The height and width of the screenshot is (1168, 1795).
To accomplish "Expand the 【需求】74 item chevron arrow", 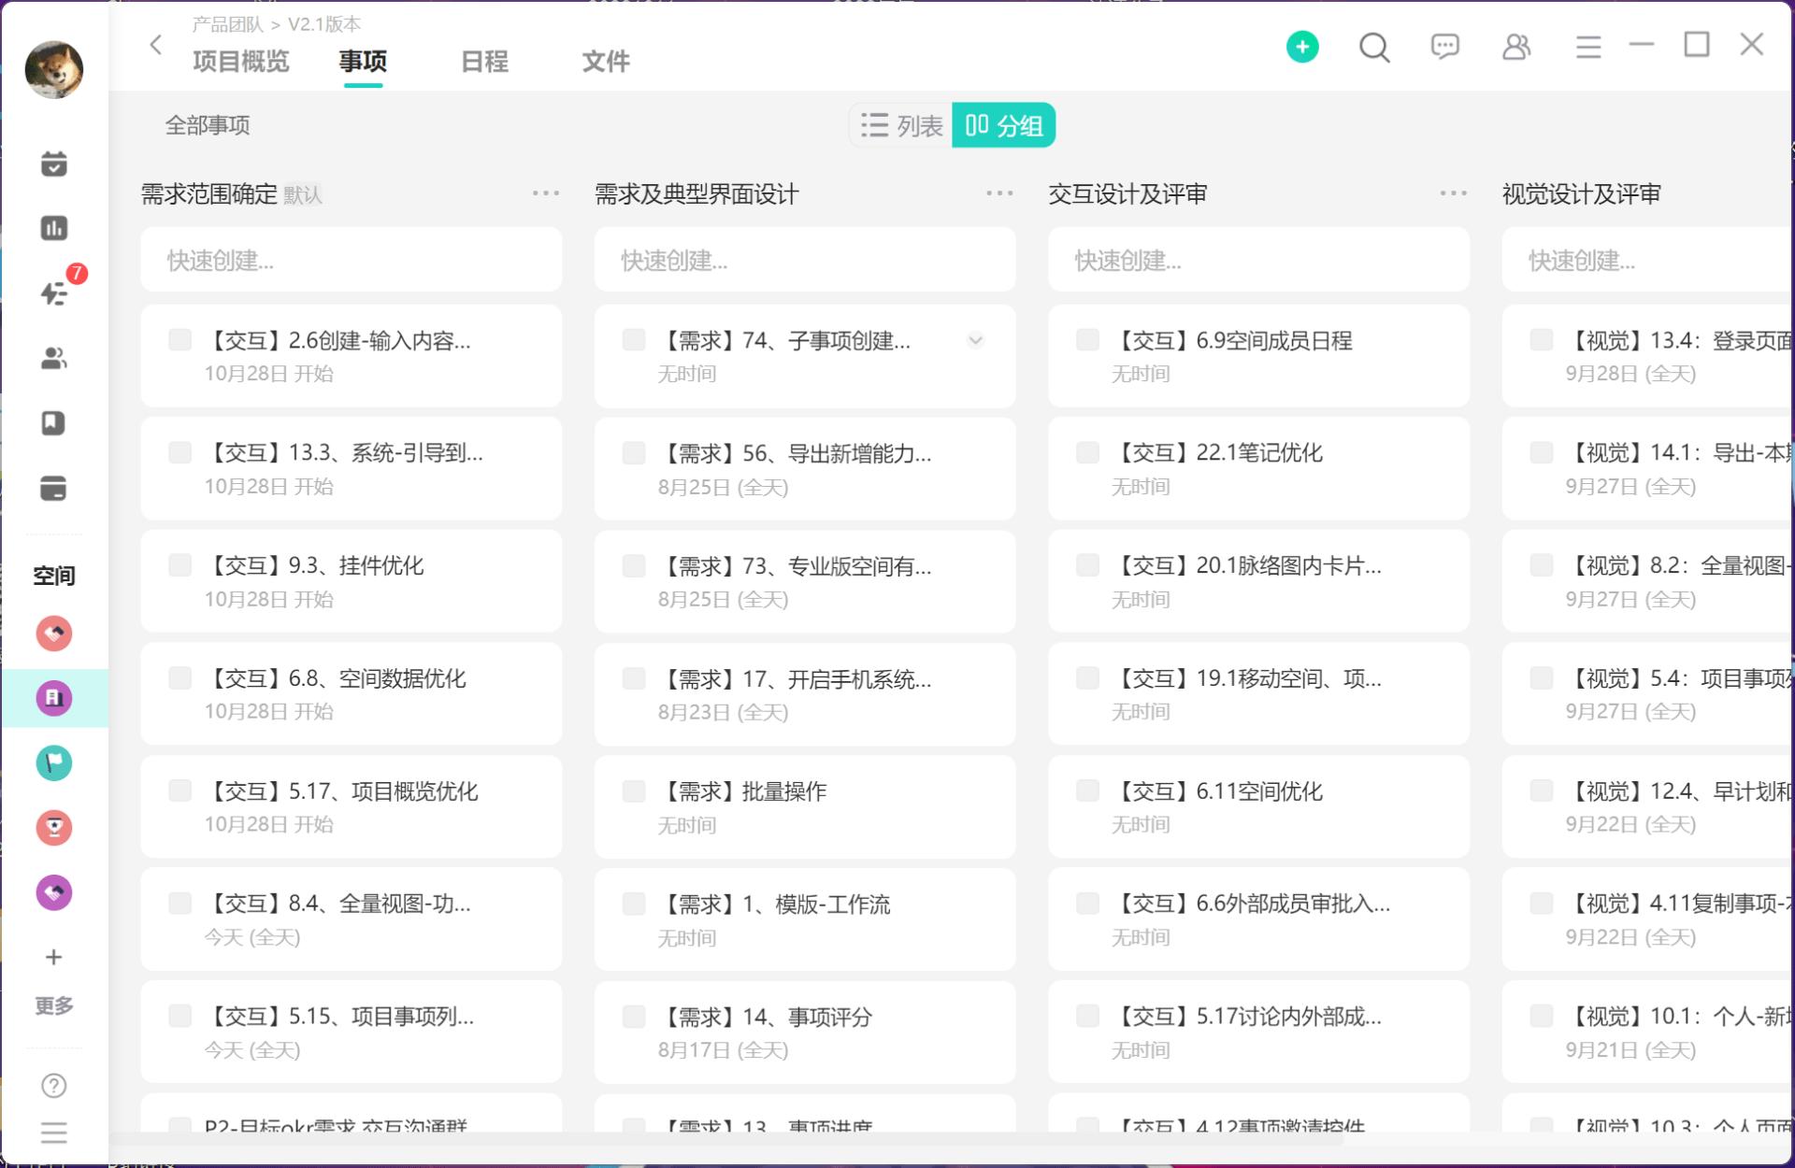I will tap(975, 340).
